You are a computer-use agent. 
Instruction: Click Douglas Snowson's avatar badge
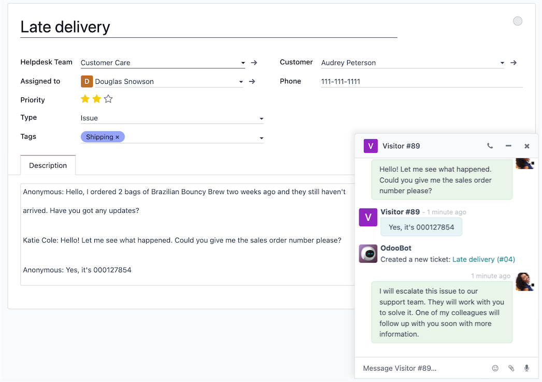click(x=85, y=81)
